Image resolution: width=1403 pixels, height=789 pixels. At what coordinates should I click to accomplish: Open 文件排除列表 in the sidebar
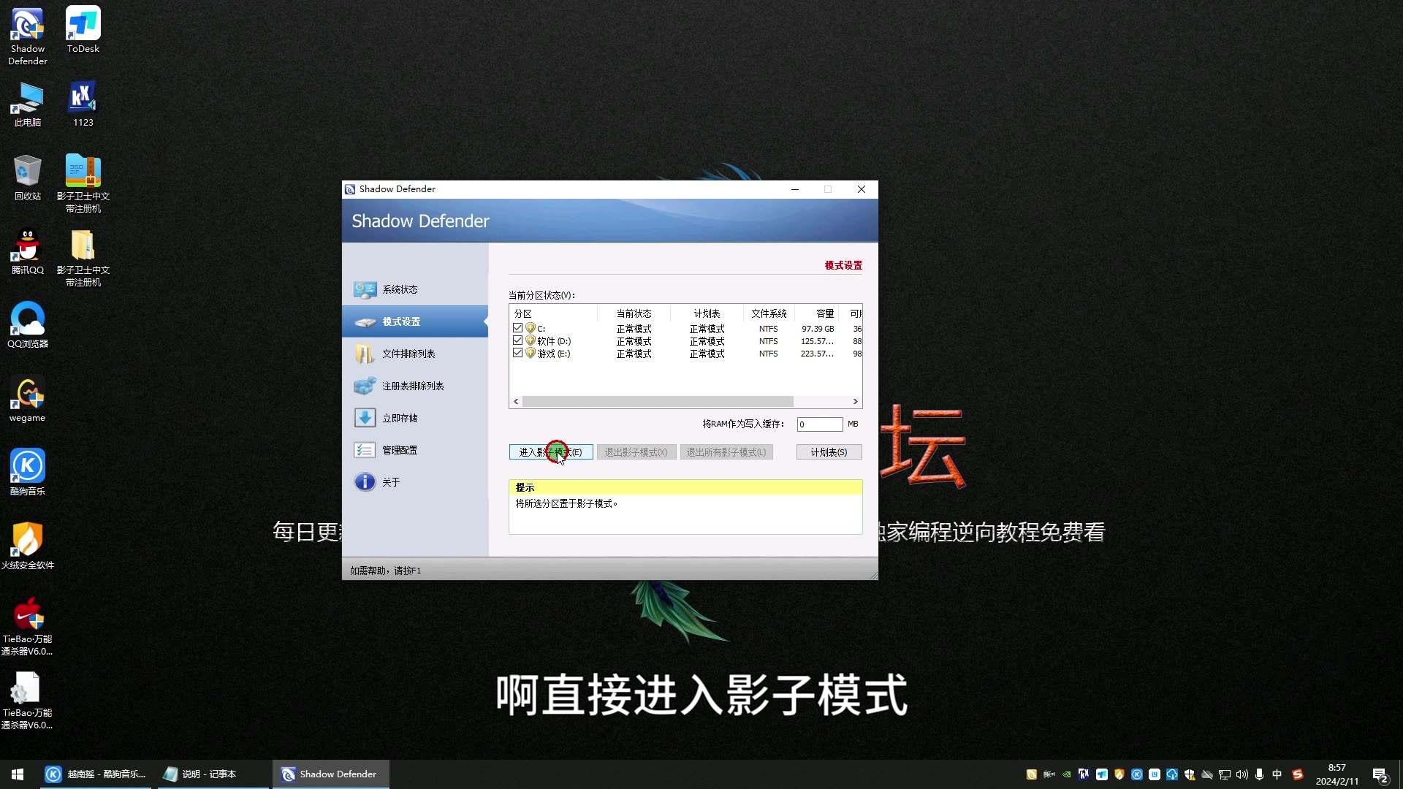415,354
